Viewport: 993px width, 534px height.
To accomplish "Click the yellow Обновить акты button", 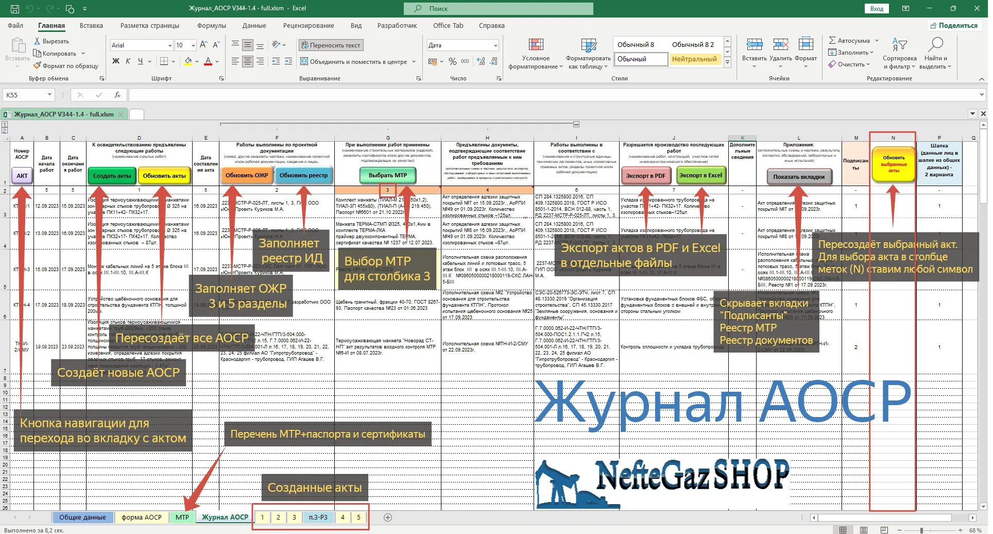I will 164,176.
